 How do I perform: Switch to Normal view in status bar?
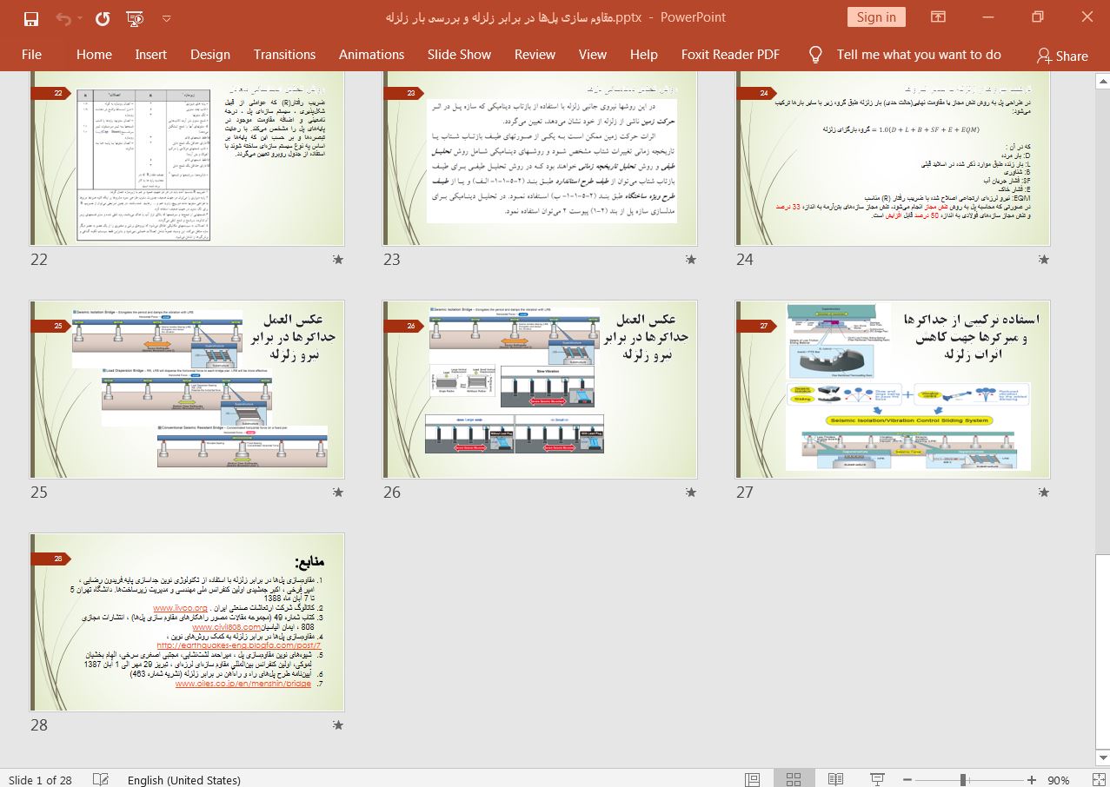click(752, 779)
